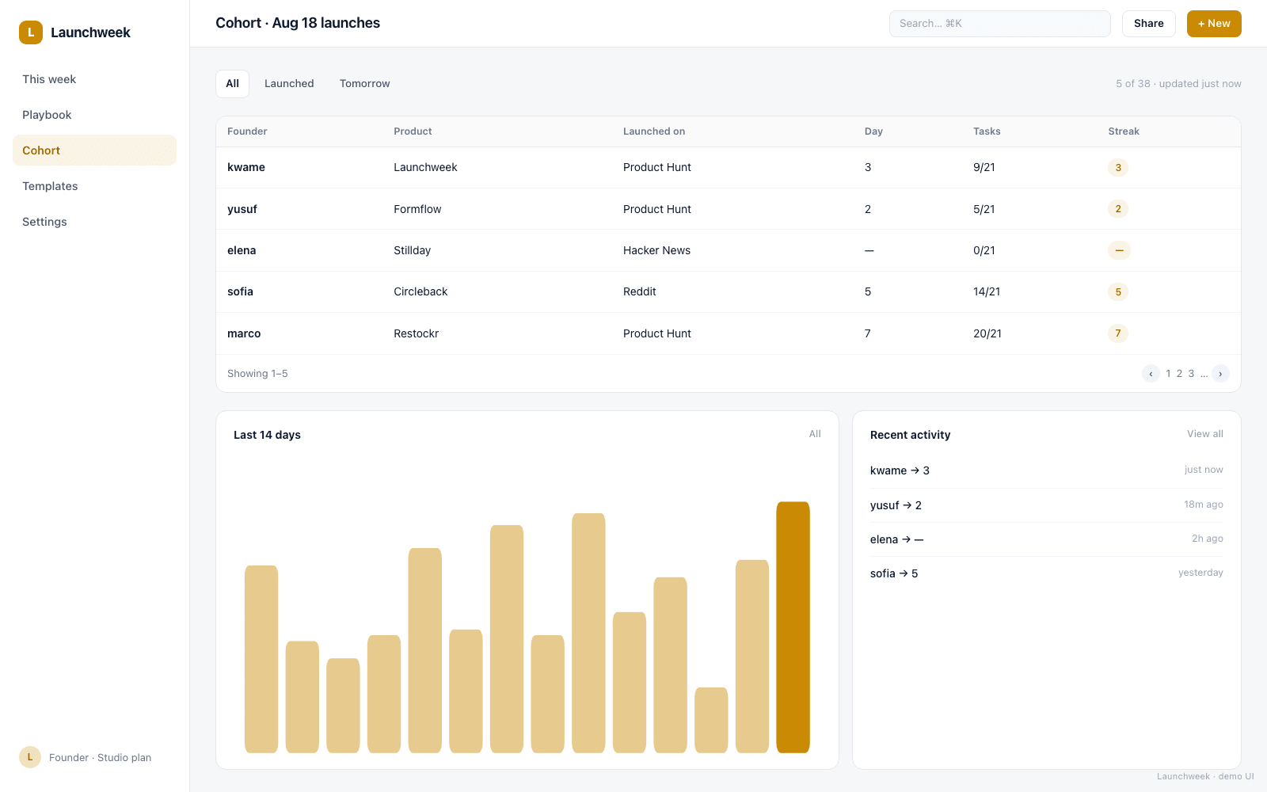The image size is (1267, 792).
Task: Sort by the Tasks column header
Action: click(987, 131)
